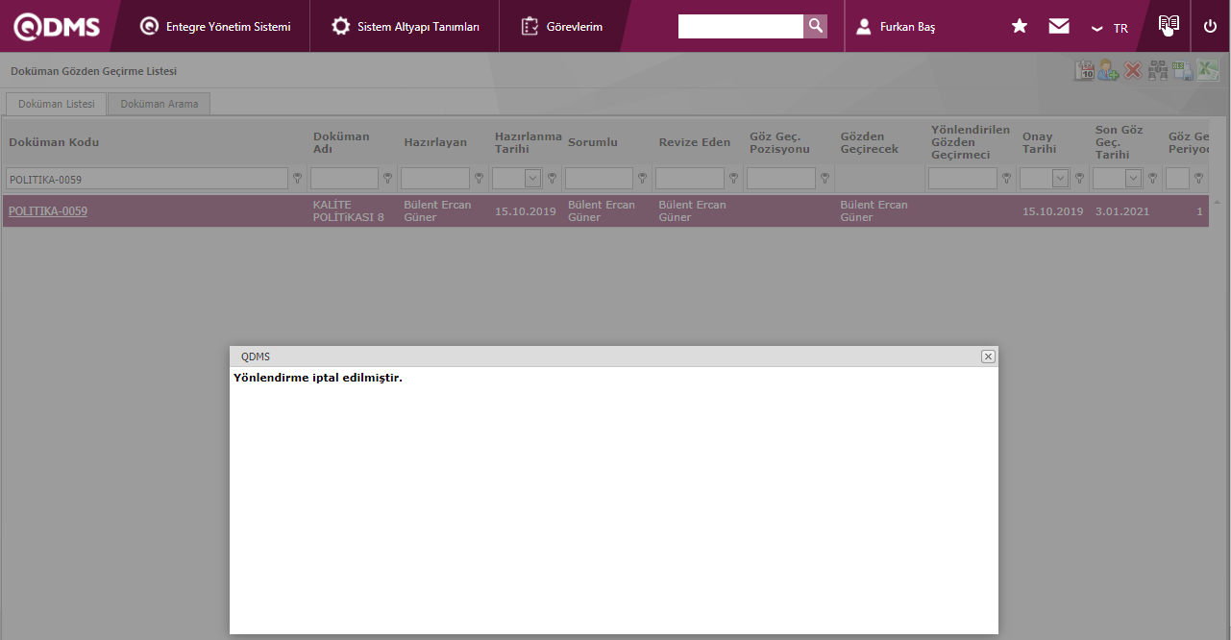Viewport: 1231px width, 640px height.
Task: Click the binoculars search icon
Action: [1158, 70]
